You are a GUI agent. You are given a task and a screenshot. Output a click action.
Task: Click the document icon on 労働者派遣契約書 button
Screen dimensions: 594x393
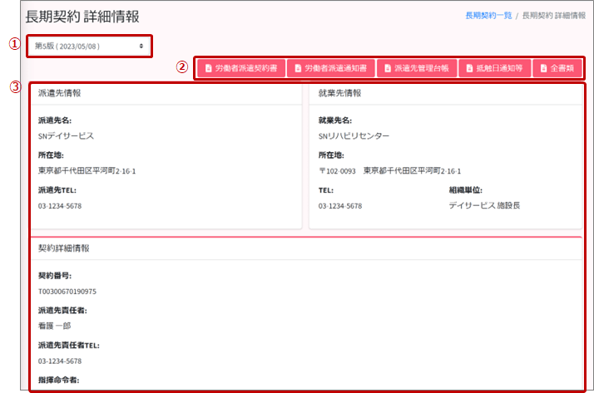click(206, 68)
